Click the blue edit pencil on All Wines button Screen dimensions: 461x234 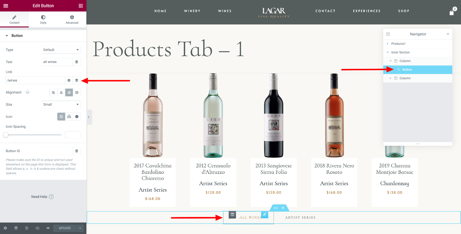point(265,215)
